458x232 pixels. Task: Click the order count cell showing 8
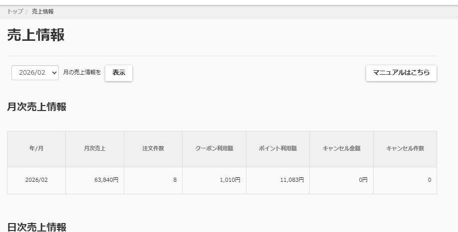click(174, 180)
